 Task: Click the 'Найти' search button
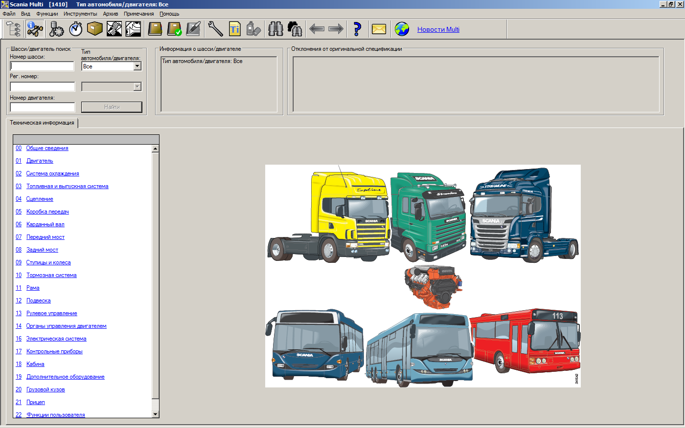(x=112, y=107)
